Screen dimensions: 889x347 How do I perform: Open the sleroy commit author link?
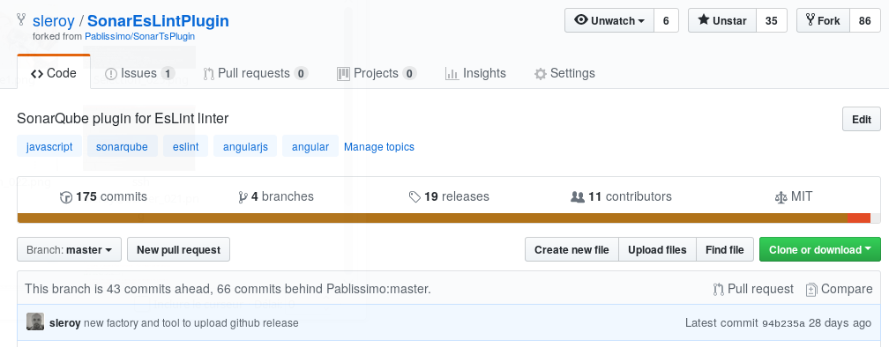pyautogui.click(x=64, y=323)
